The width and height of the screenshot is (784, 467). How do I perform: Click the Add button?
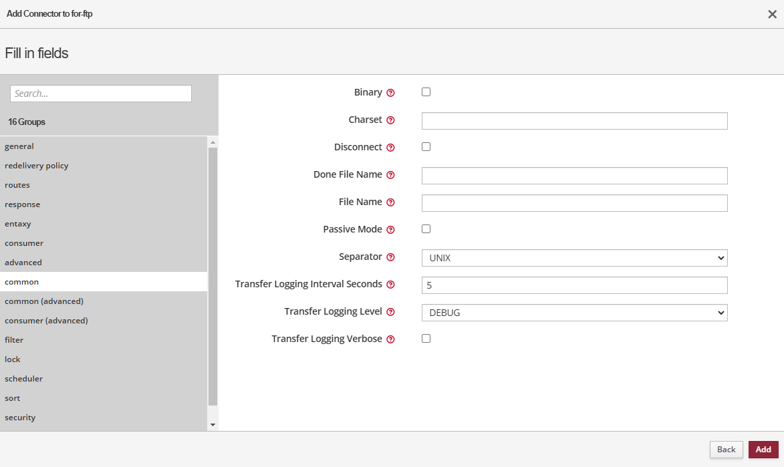coord(763,450)
